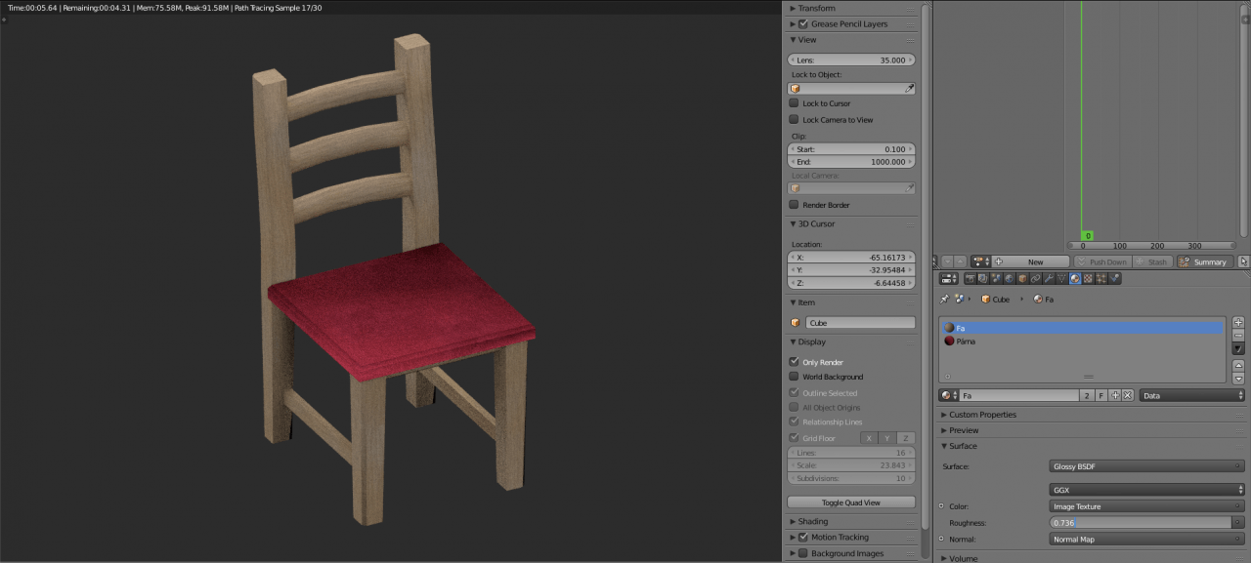Select the Párna material slot
The width and height of the screenshot is (1251, 563).
click(x=966, y=342)
